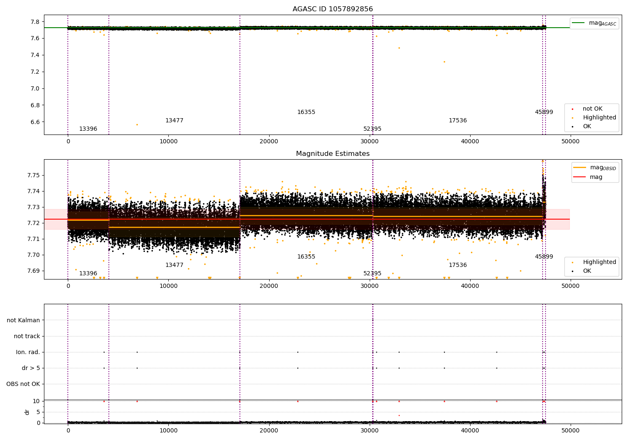Click OBSID label 16355 in top plot
The image size is (628, 440).
click(x=306, y=112)
